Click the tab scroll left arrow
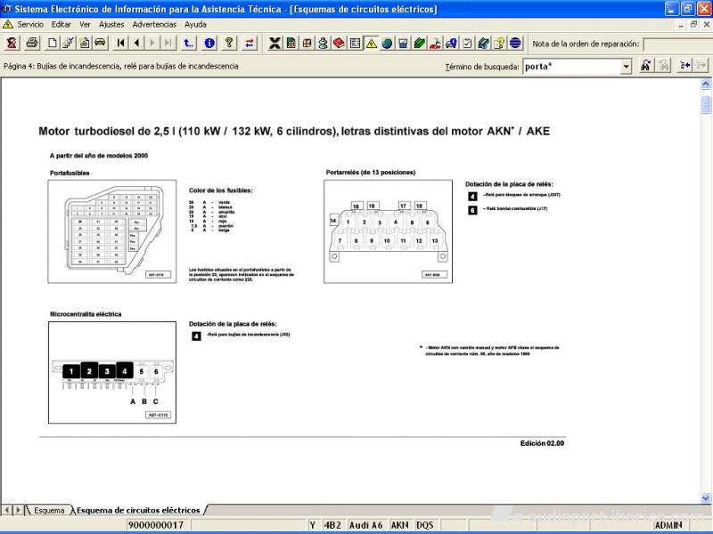The image size is (713, 534). [7, 510]
